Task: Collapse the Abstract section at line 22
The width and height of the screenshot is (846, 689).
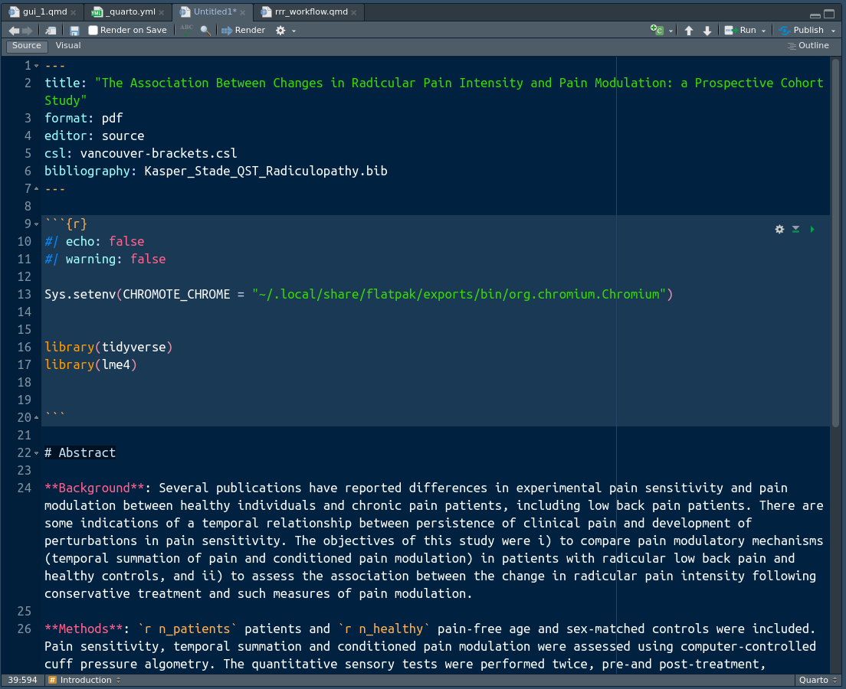Action: pos(36,453)
